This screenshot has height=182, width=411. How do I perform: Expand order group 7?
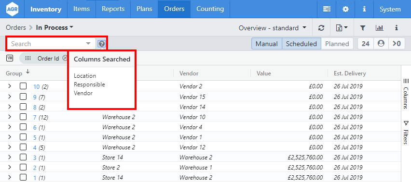pos(10,117)
